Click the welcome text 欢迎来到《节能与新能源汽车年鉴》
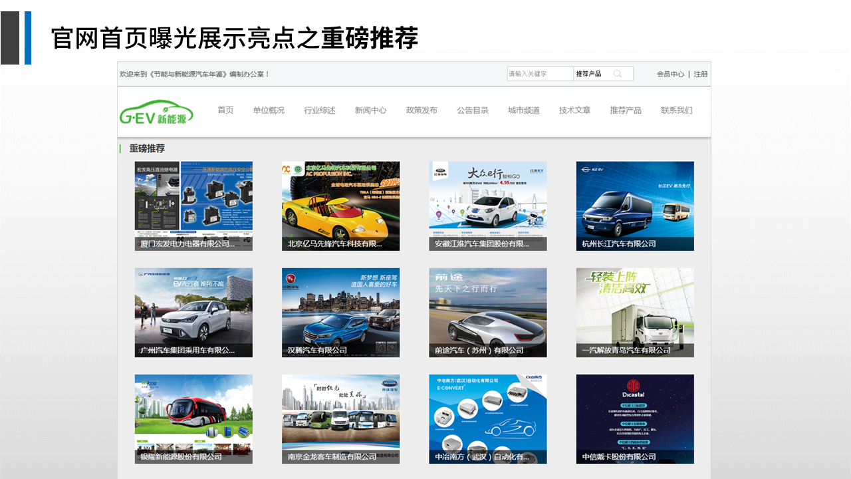 pos(174,75)
